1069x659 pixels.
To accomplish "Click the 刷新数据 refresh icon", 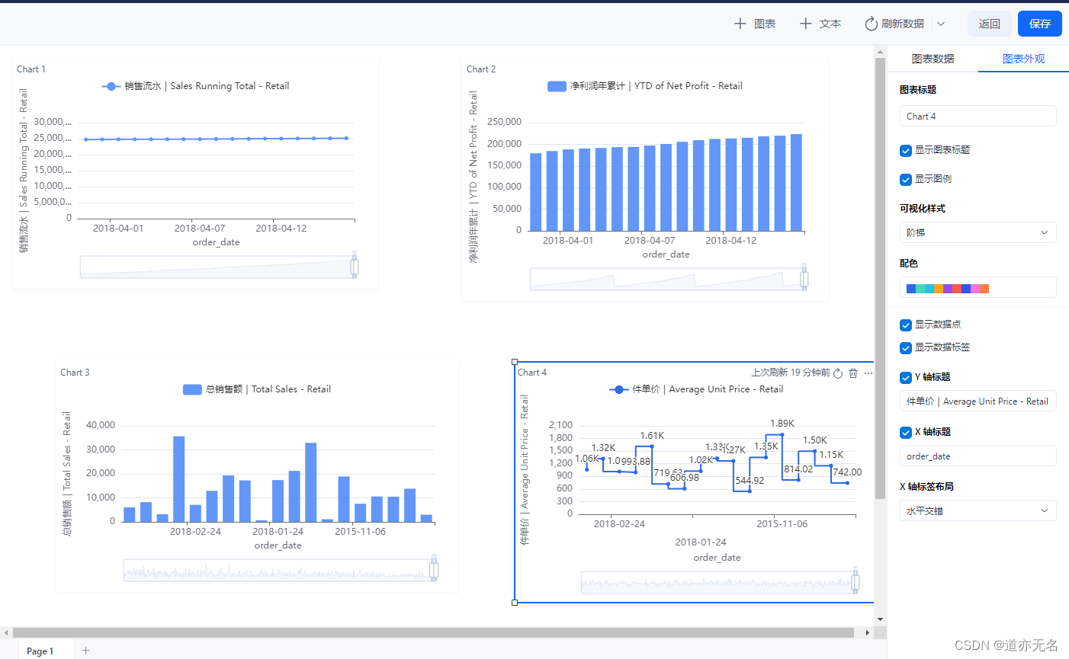I will pyautogui.click(x=871, y=24).
